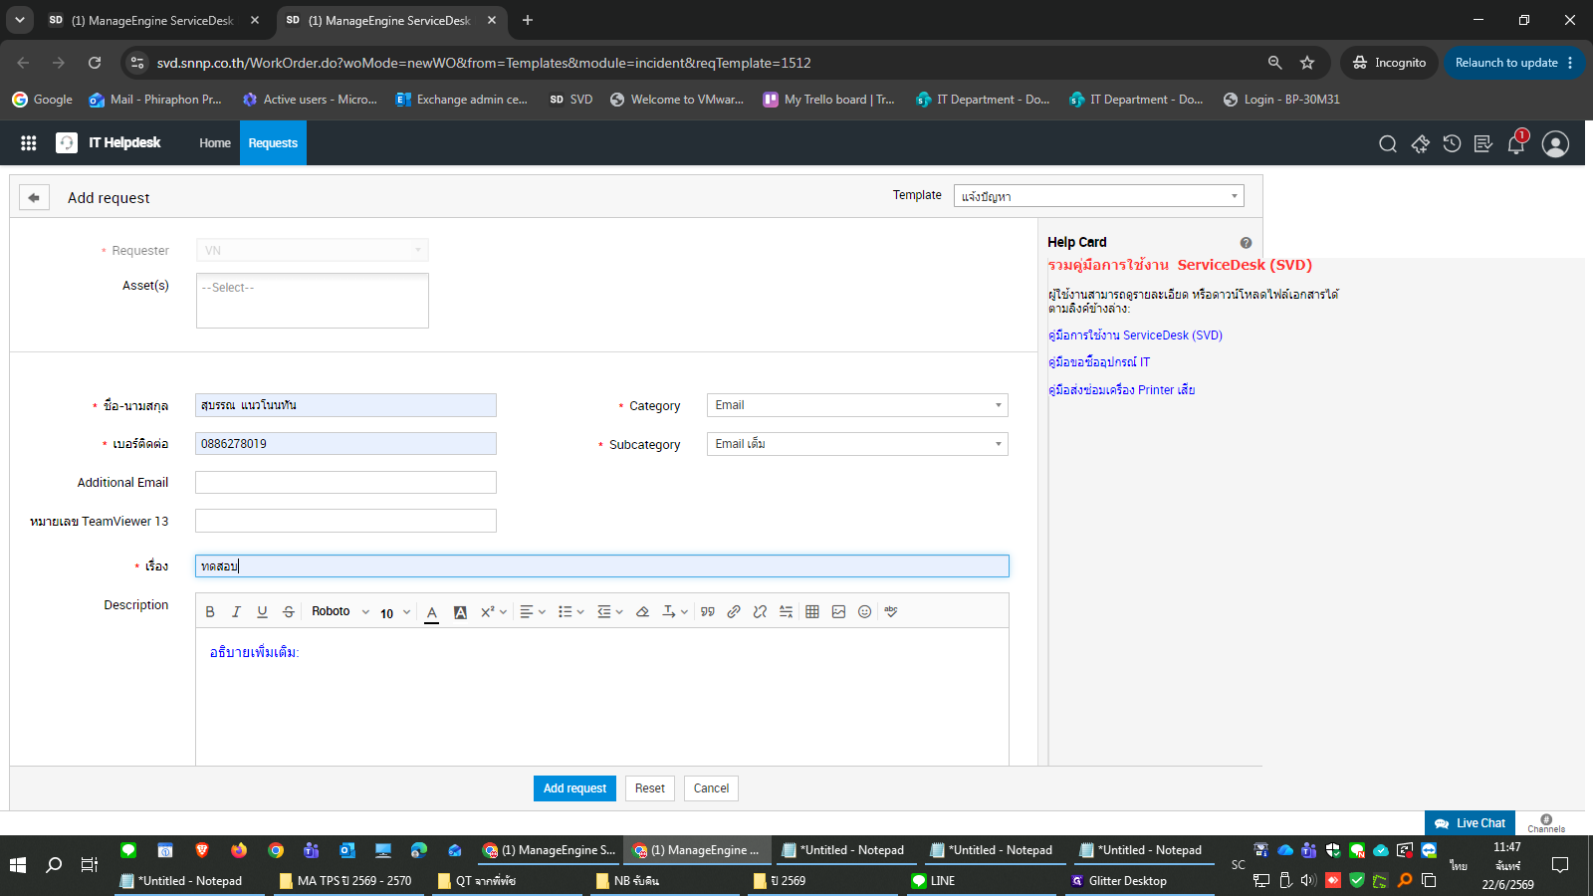Open the indent options dropdown
The height and width of the screenshot is (896, 1593).
click(609, 612)
